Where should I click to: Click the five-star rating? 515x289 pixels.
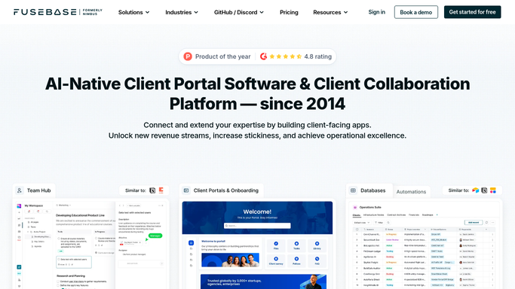[286, 56]
